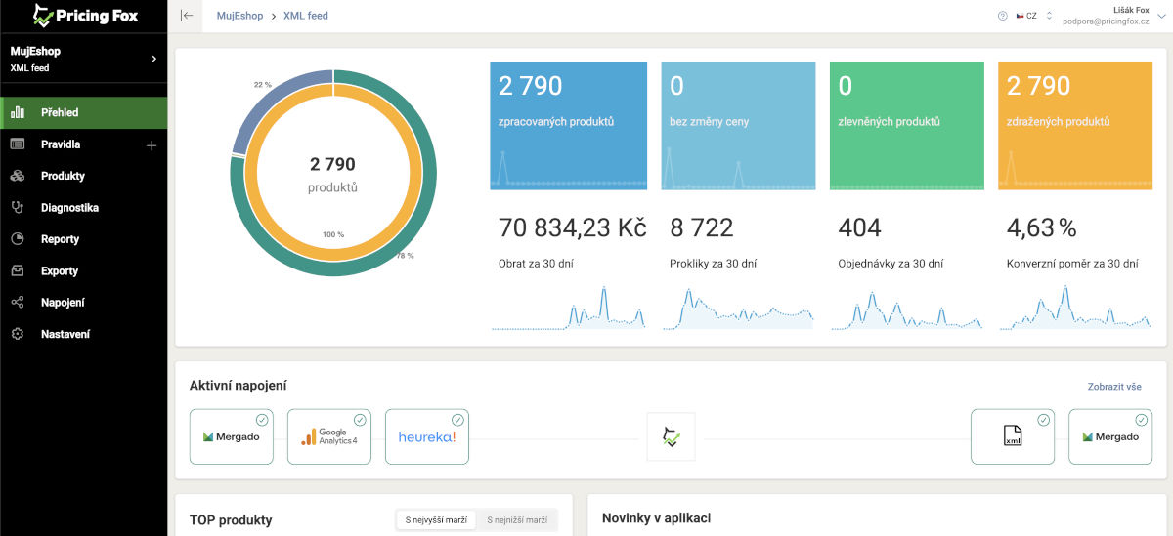Open the Nastavení menu item
1173x536 pixels.
[65, 334]
